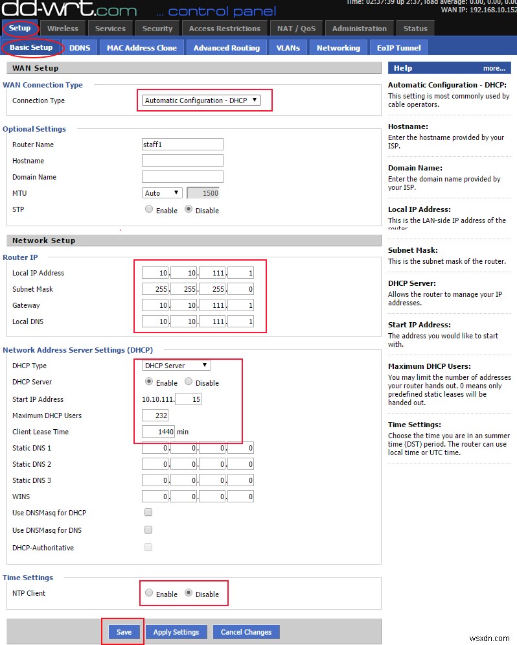Click Subnet Mask third octet field
The width and height of the screenshot is (517, 645).
click(212, 288)
